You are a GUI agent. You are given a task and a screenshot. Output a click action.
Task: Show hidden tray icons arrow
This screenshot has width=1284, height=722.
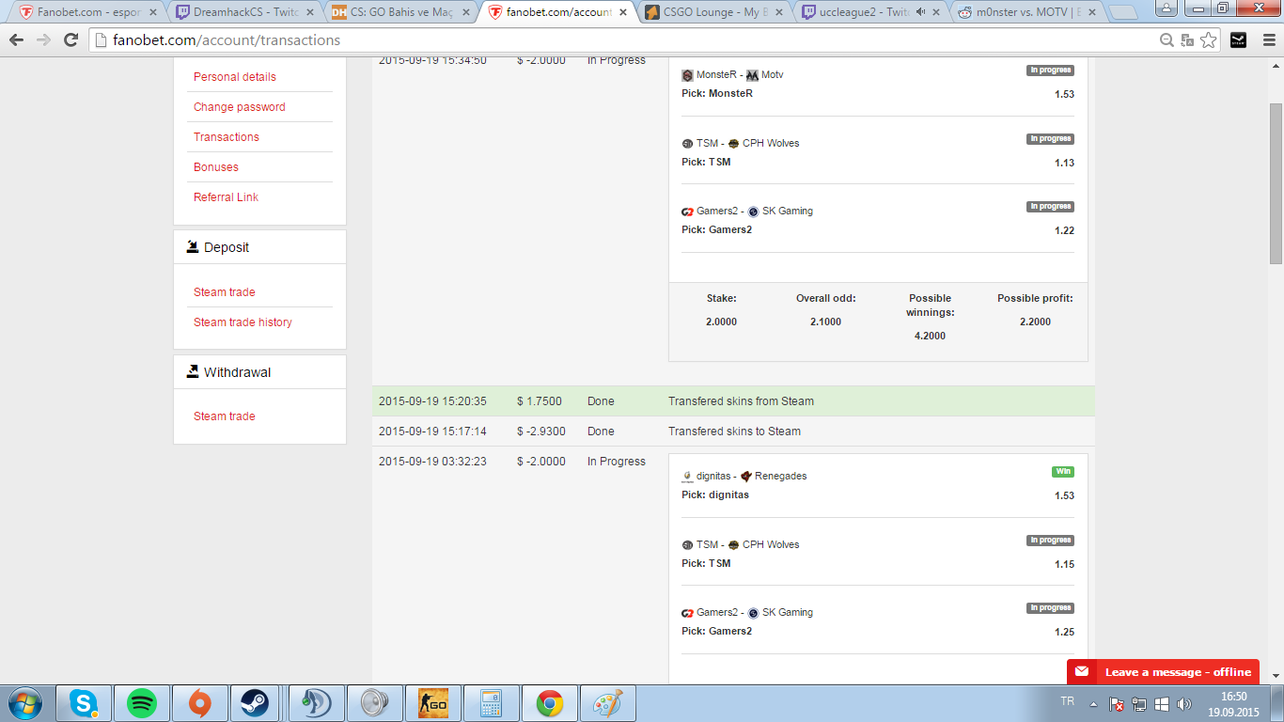coord(1093,703)
